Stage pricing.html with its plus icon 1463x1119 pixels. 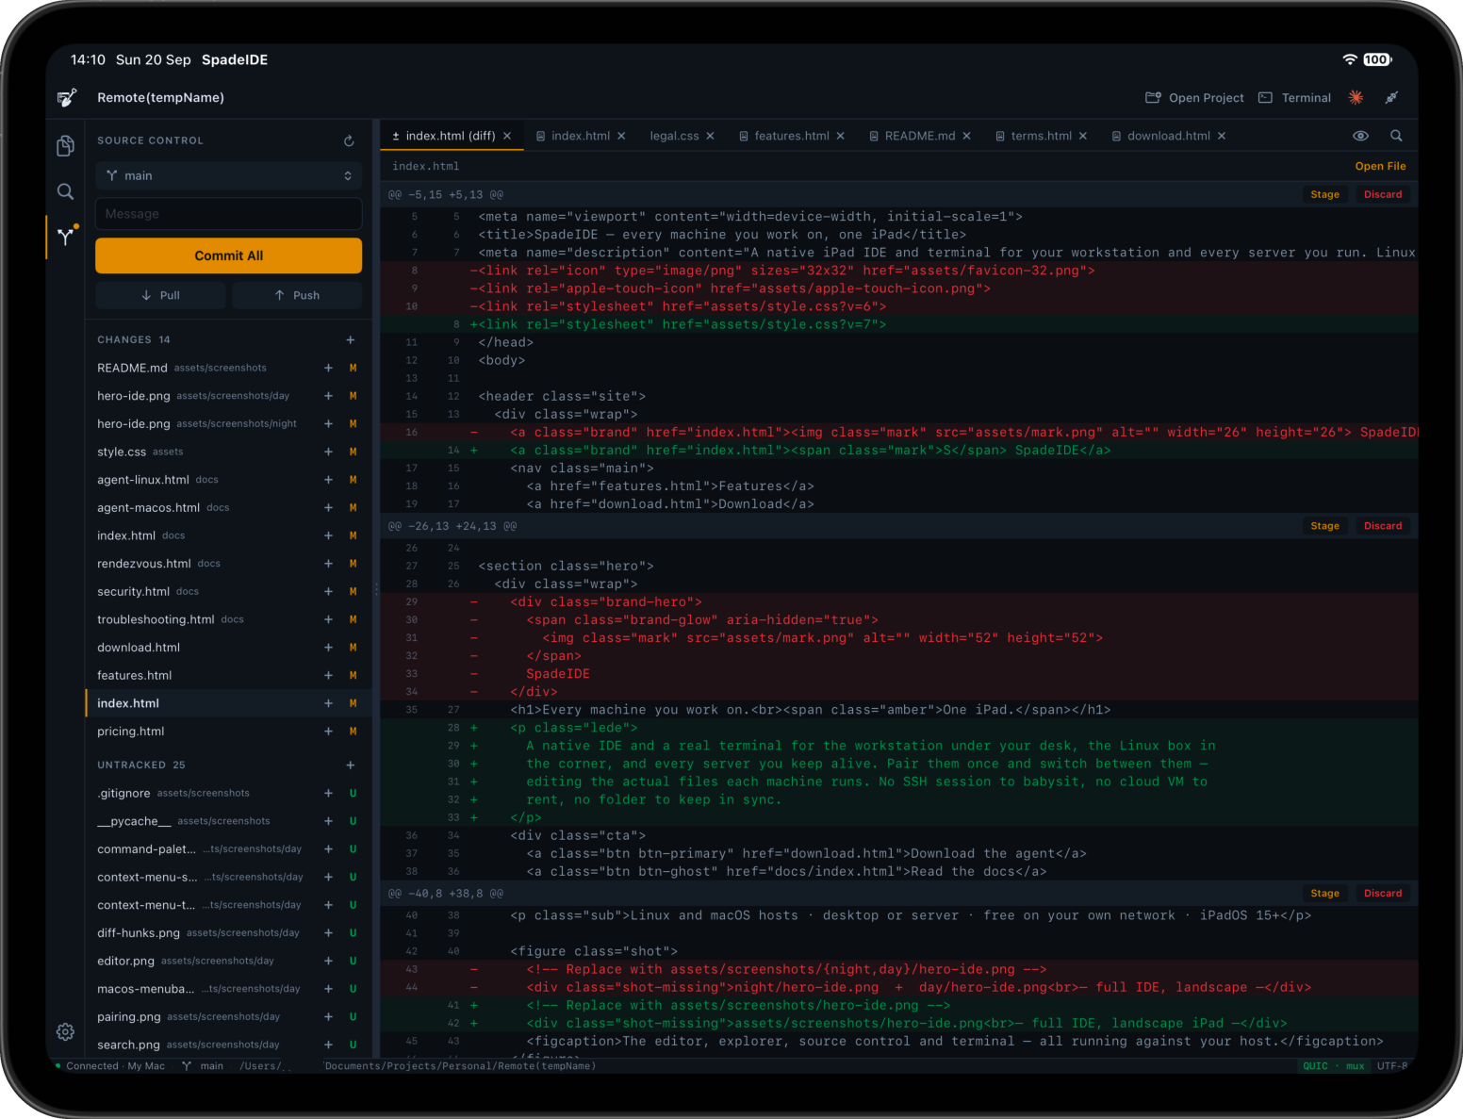pos(328,732)
